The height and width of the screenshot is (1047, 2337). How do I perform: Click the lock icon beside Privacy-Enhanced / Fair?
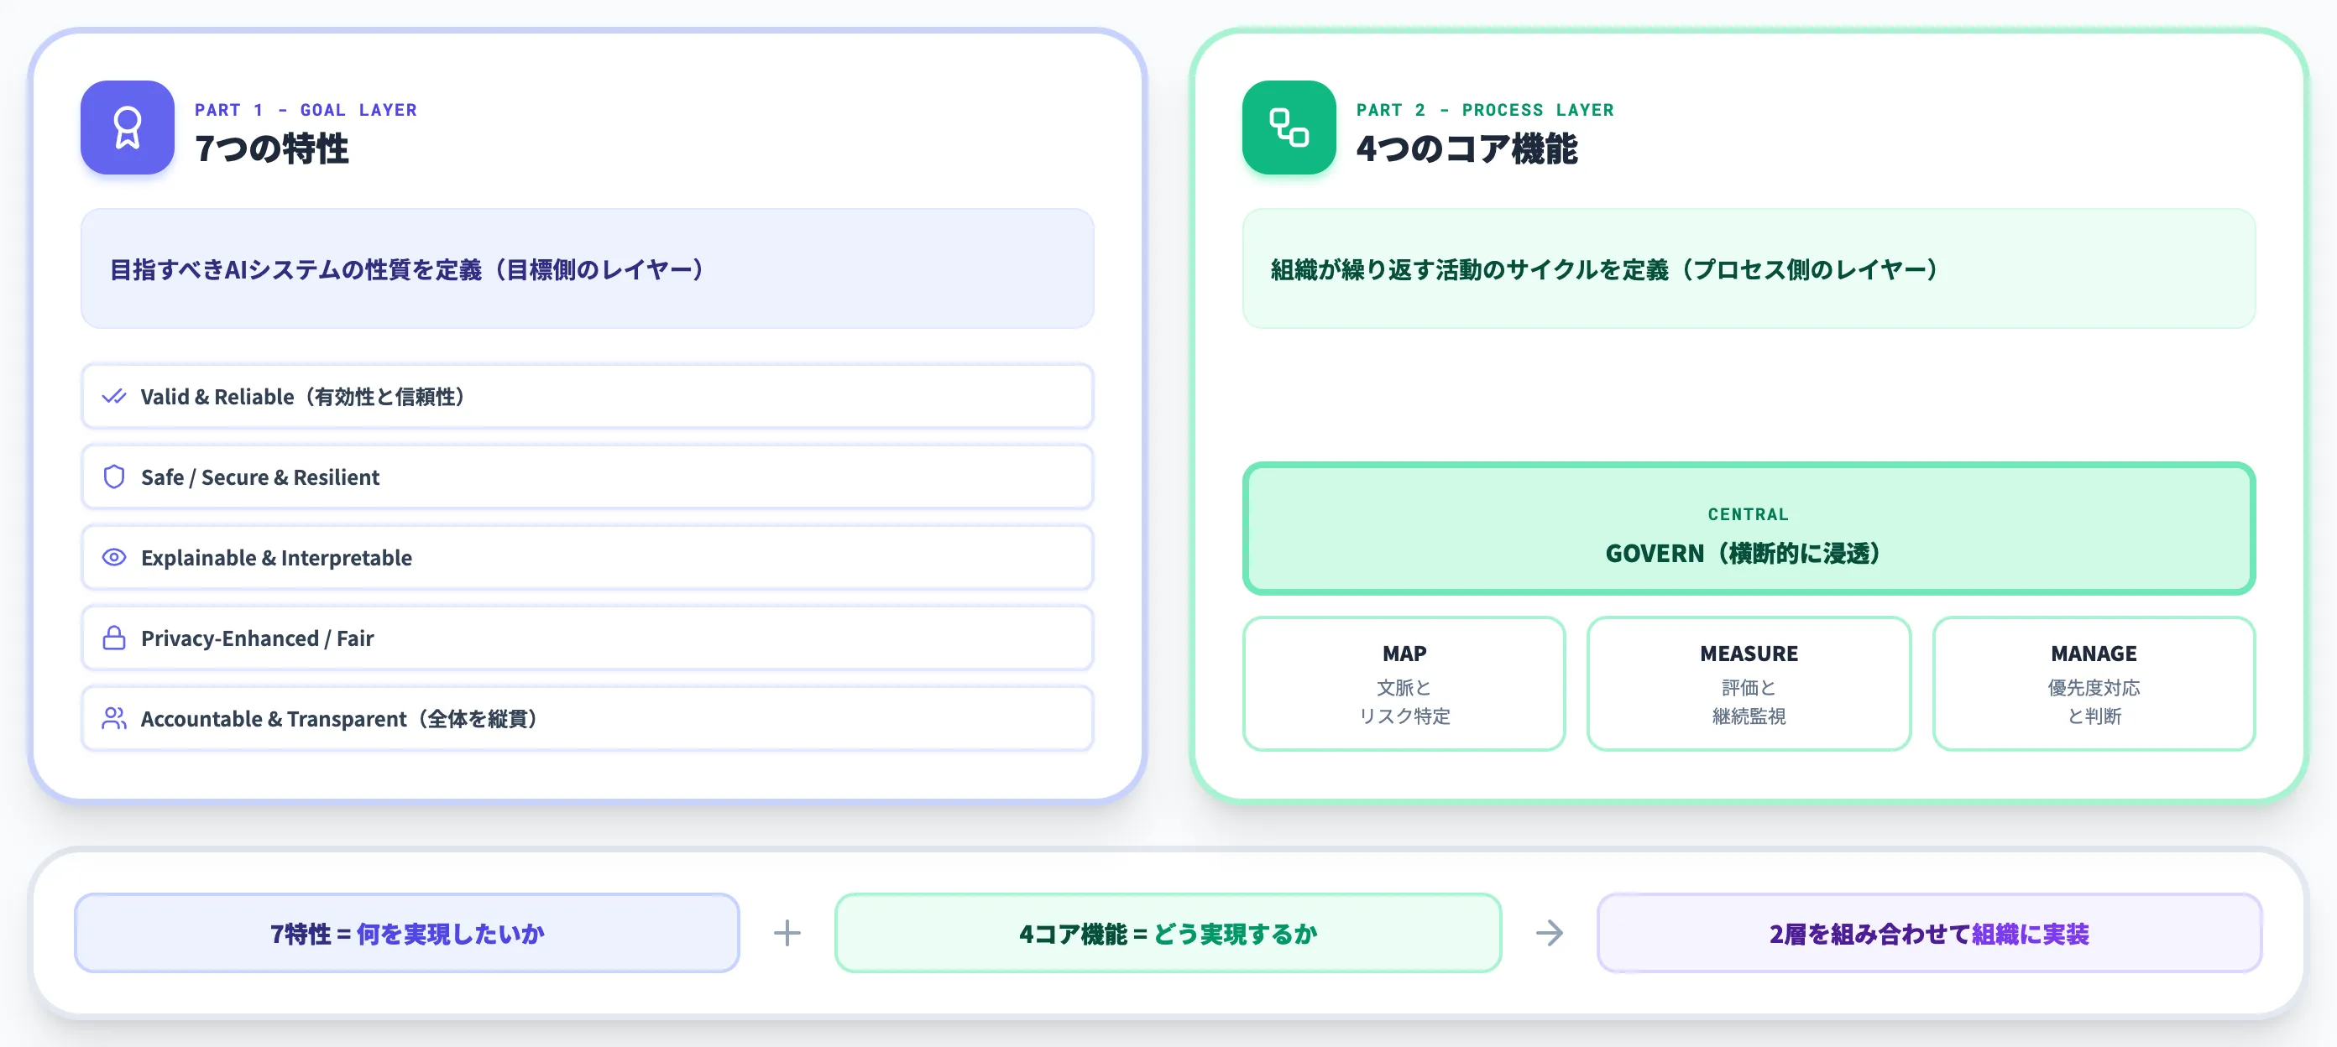[114, 638]
